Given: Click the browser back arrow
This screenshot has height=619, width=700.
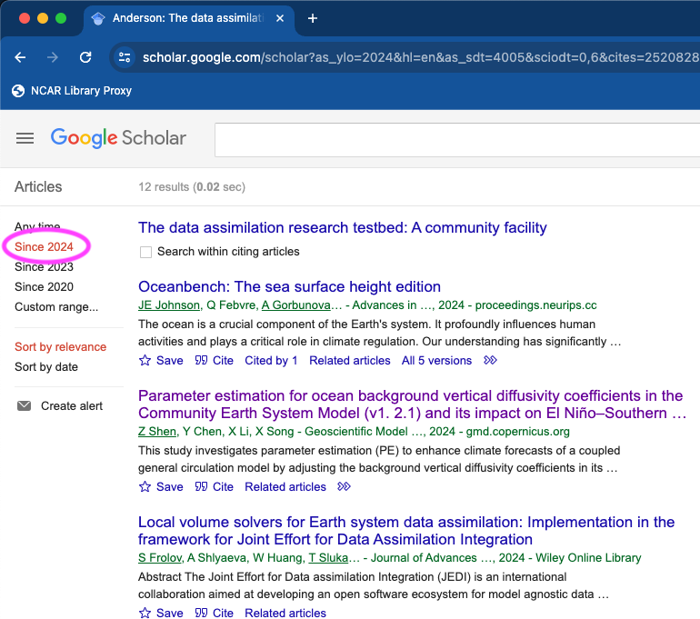Looking at the screenshot, I should (x=20, y=57).
